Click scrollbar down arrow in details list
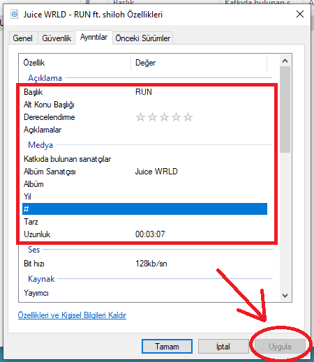 (x=285, y=295)
